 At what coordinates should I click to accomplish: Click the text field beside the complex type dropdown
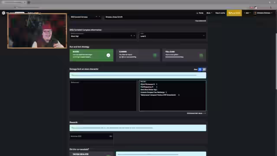coord(155,17)
